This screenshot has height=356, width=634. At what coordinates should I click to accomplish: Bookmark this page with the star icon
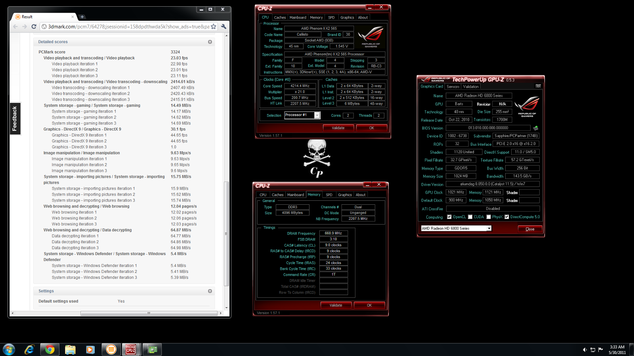point(214,27)
